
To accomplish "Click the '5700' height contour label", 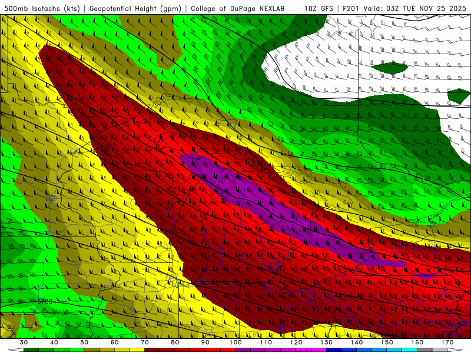I will [x=45, y=302].
